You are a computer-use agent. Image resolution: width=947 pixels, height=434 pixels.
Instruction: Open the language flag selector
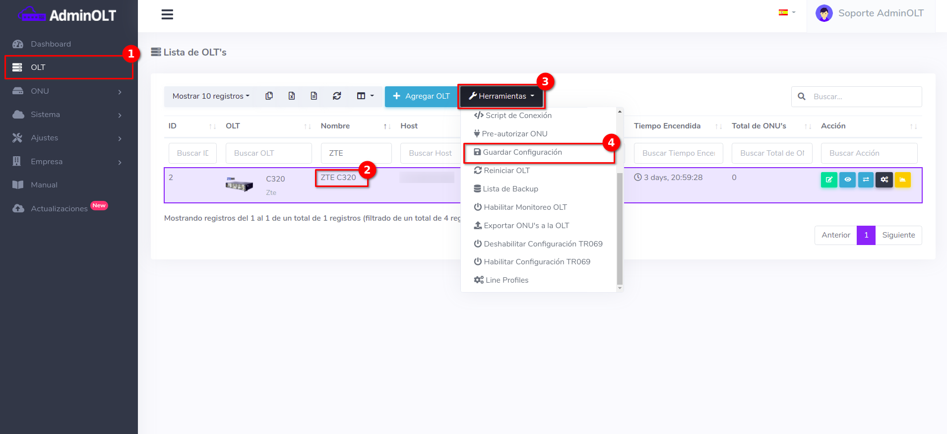(x=786, y=12)
